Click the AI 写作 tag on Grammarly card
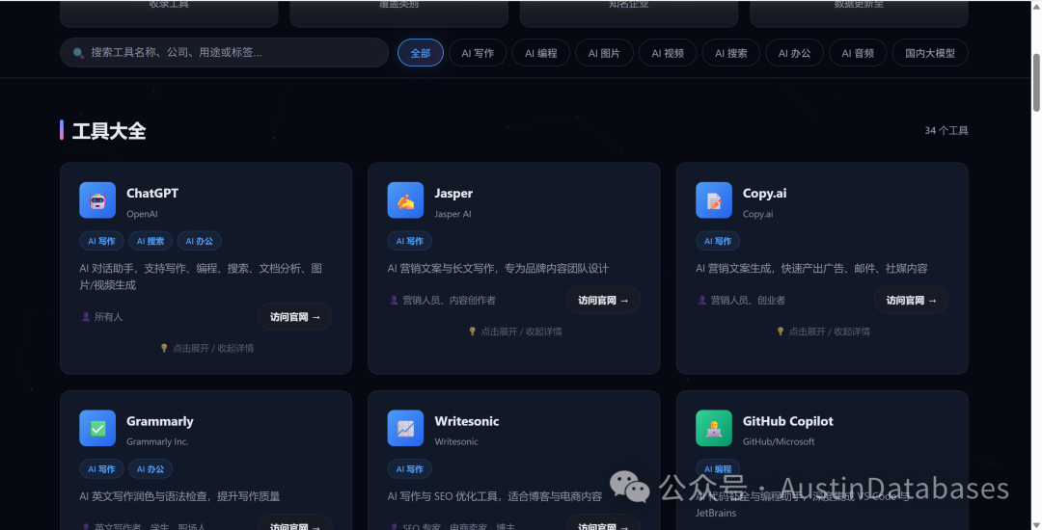The image size is (1042, 530). click(101, 469)
